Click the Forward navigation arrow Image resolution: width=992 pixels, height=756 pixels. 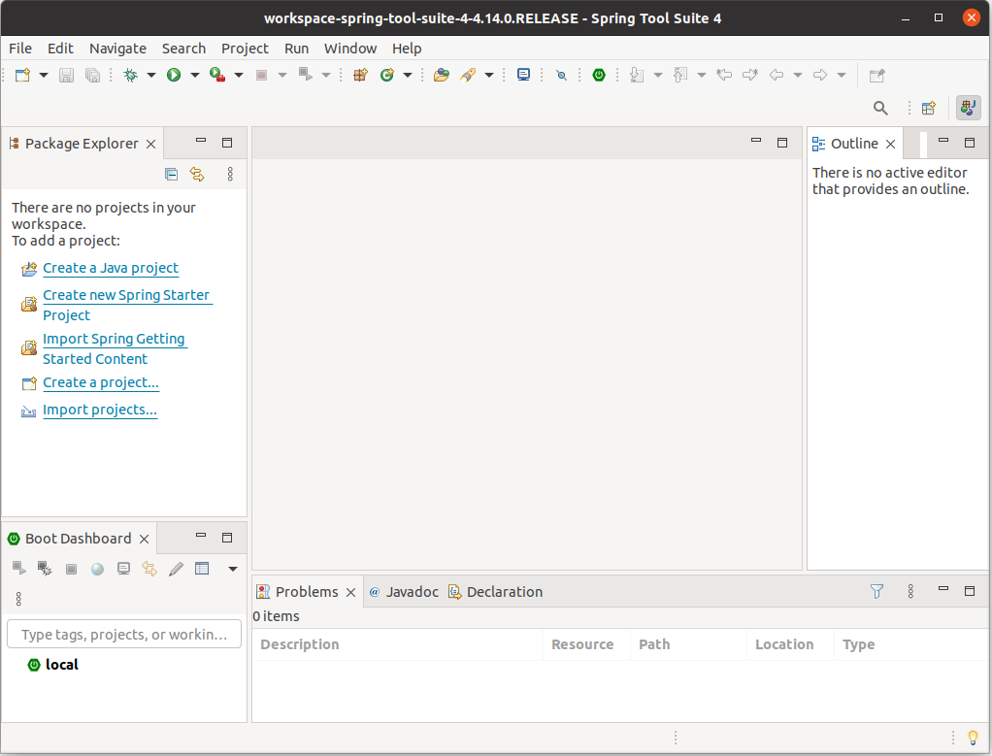click(x=820, y=76)
